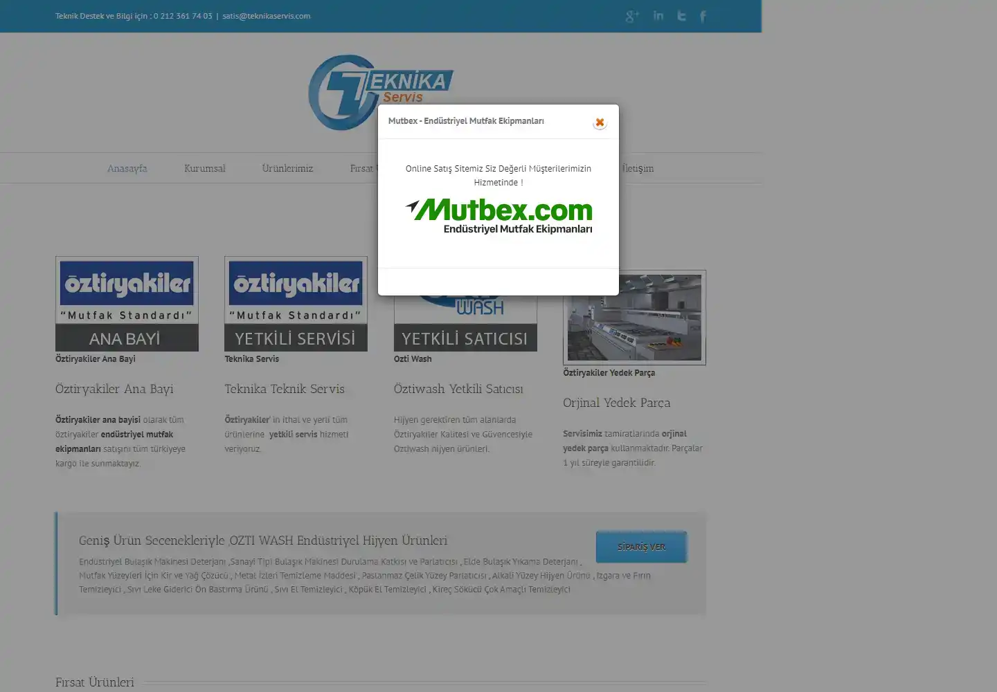The height and width of the screenshot is (692, 997).
Task: Click the Teknik Destek phone number text
Action: (x=134, y=16)
